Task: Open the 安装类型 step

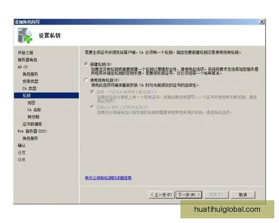Action: (x=30, y=81)
